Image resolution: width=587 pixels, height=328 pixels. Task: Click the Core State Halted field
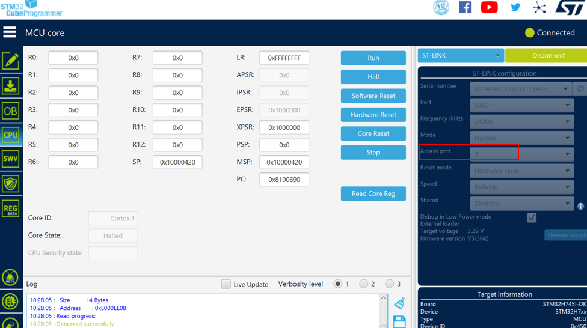[x=113, y=235]
